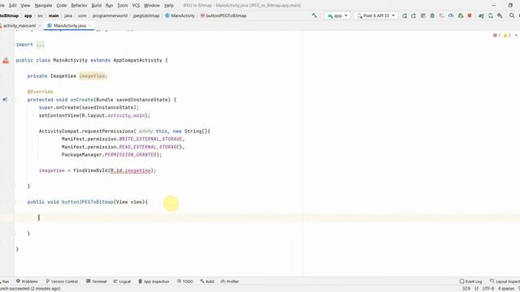Screen dimensions: 520x292
Task: Click the UTF-8 encoding in status bar
Action: 488,289
